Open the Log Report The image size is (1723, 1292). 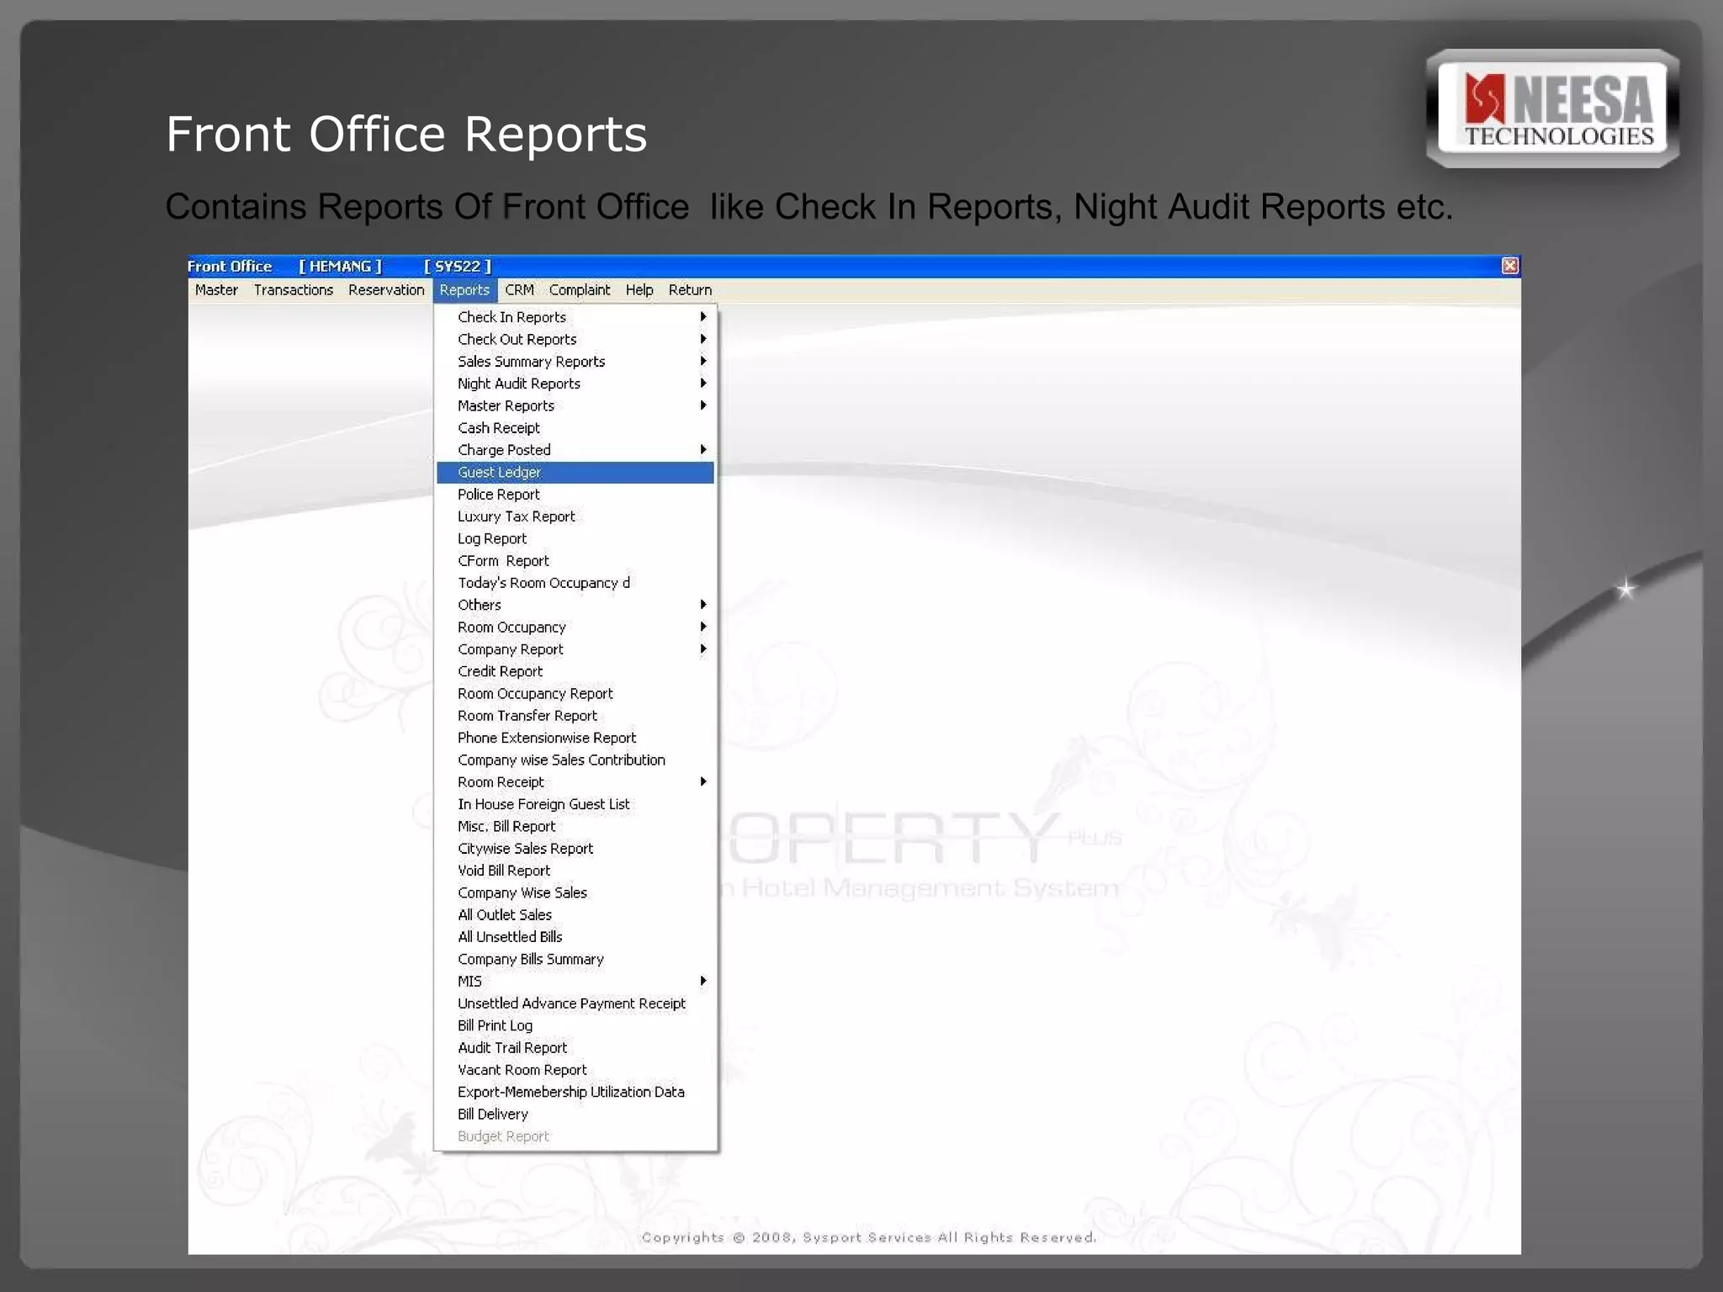575,538
